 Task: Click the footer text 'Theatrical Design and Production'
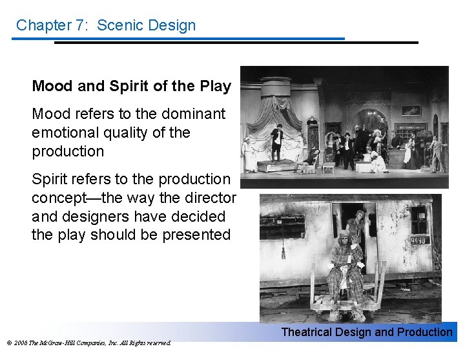tap(367, 332)
